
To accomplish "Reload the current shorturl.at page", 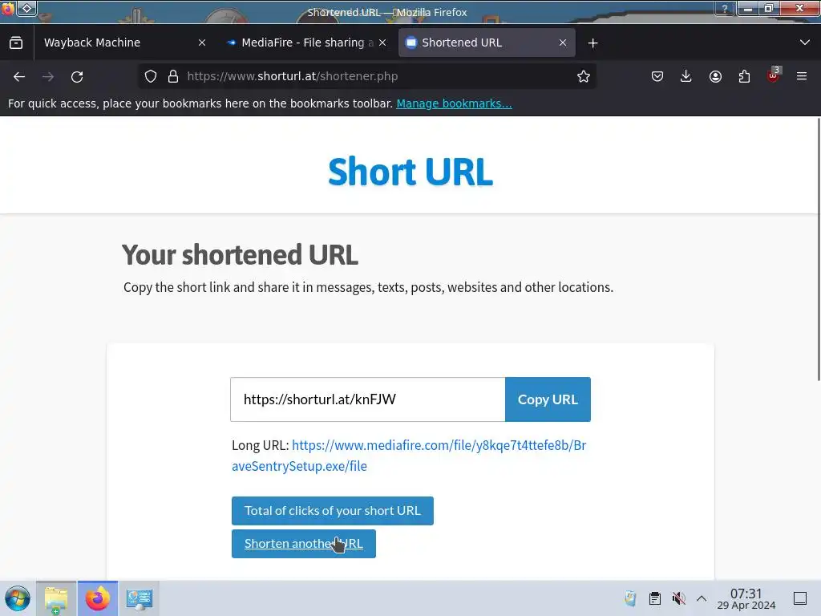I will pyautogui.click(x=77, y=76).
